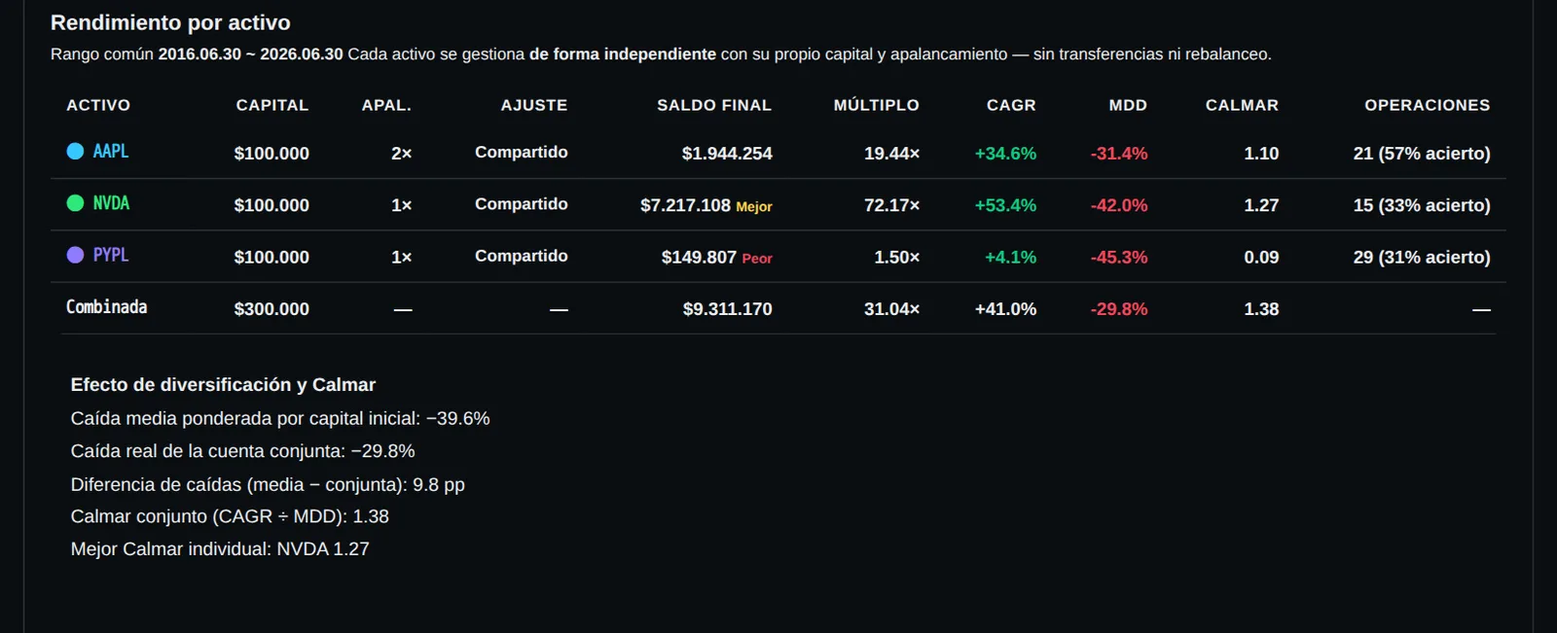Click the APAL. column header
Screen dimensions: 1557x633
click(386, 105)
